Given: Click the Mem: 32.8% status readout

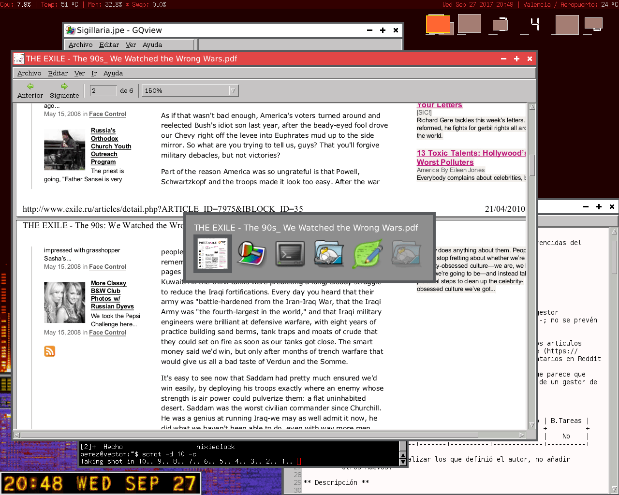Looking at the screenshot, I should 105,4.
